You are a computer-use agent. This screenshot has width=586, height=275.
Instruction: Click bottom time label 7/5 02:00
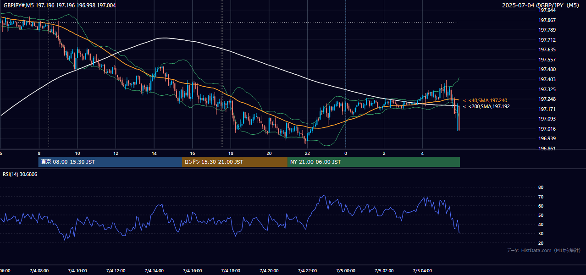point(384,270)
